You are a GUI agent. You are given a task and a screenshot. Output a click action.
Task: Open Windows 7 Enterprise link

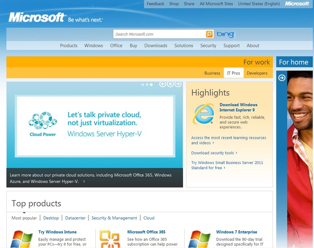[237, 232]
